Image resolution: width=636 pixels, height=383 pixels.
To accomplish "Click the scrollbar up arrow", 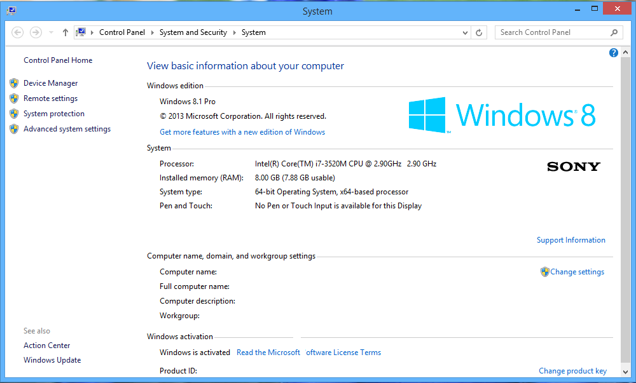I will click(x=625, y=52).
